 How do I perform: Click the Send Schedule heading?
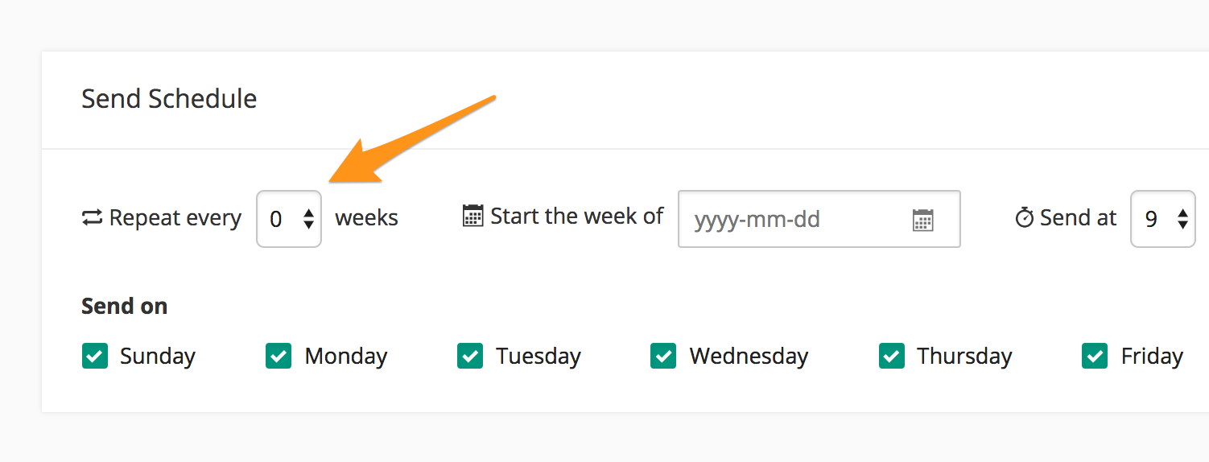(x=169, y=99)
